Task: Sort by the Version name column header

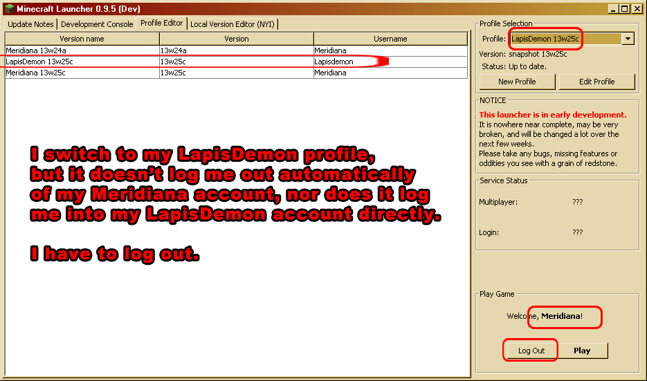Action: pyautogui.click(x=82, y=39)
